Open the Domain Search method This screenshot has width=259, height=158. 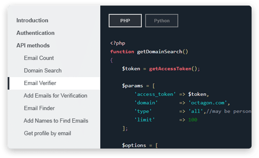tap(43, 71)
